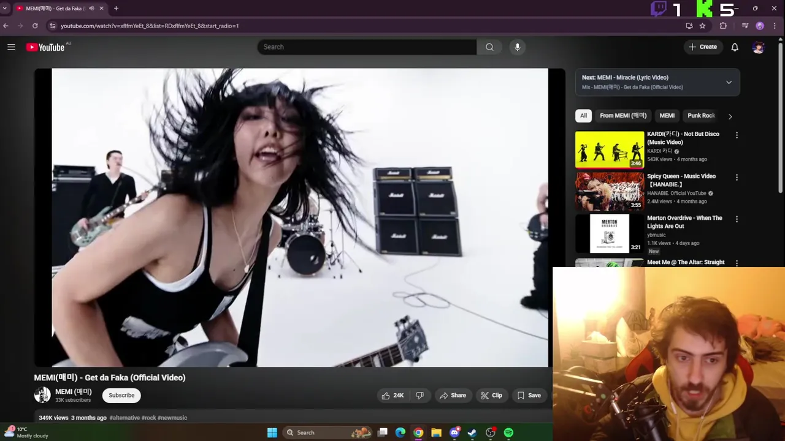Open the weather widget showing 10°C

click(26, 432)
